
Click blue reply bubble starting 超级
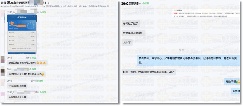(235, 91)
